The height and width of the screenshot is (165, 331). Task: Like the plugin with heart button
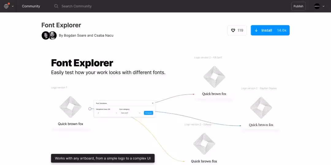pyautogui.click(x=237, y=30)
